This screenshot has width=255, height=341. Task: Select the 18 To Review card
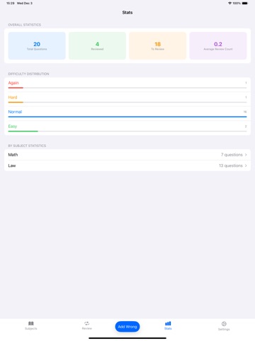click(158, 45)
